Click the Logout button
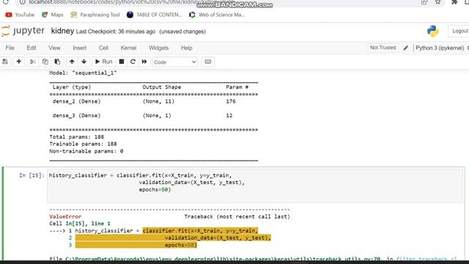The height and width of the screenshot is (264, 469). [459, 31]
